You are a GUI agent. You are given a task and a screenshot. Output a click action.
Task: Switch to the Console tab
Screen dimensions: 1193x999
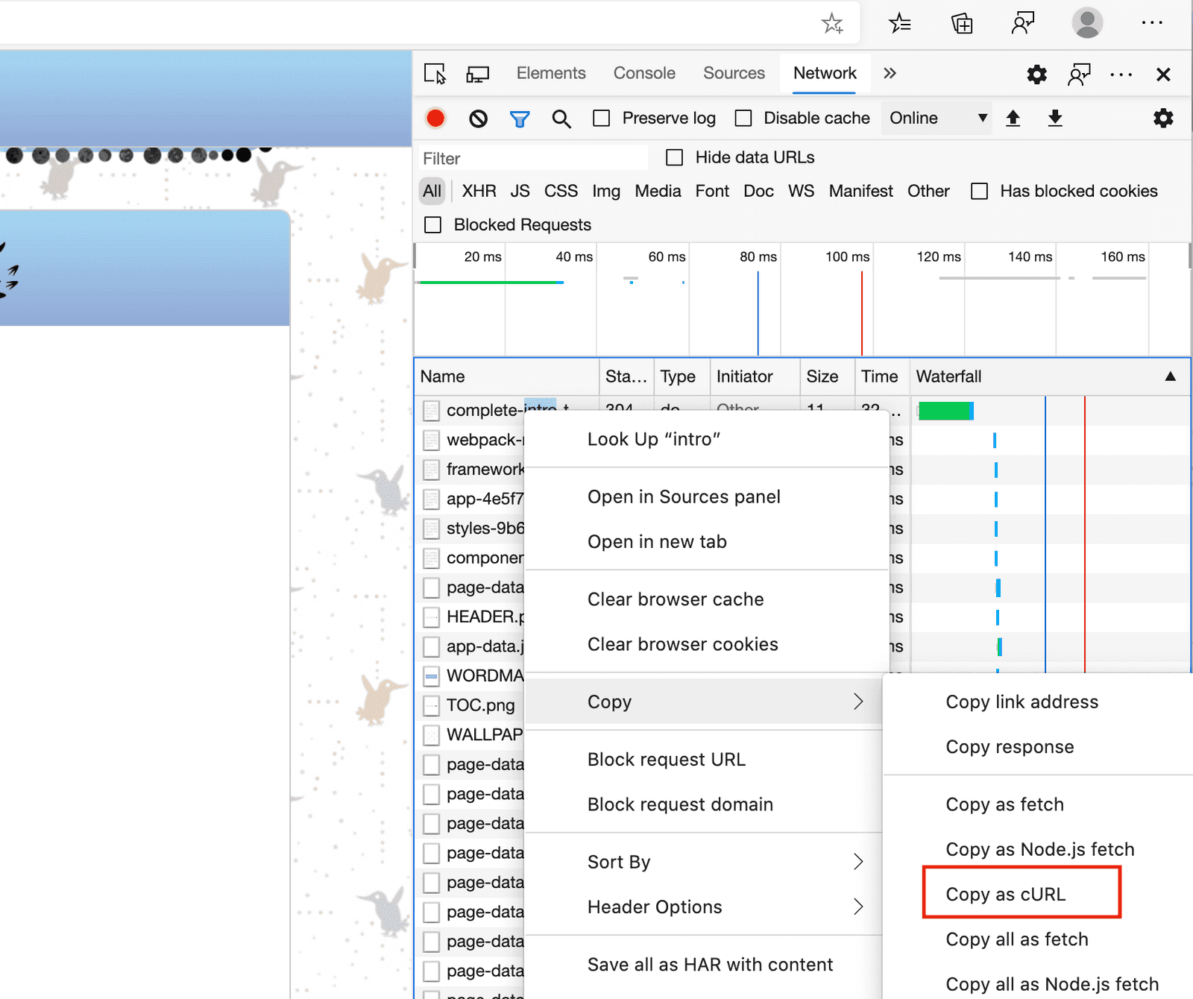pos(644,73)
